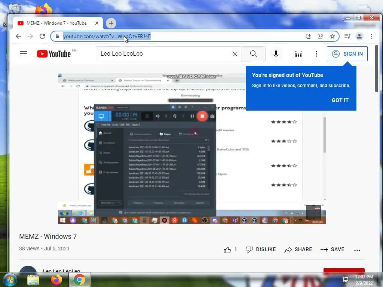Open the YouTube hamburger guide menu

tap(24, 54)
